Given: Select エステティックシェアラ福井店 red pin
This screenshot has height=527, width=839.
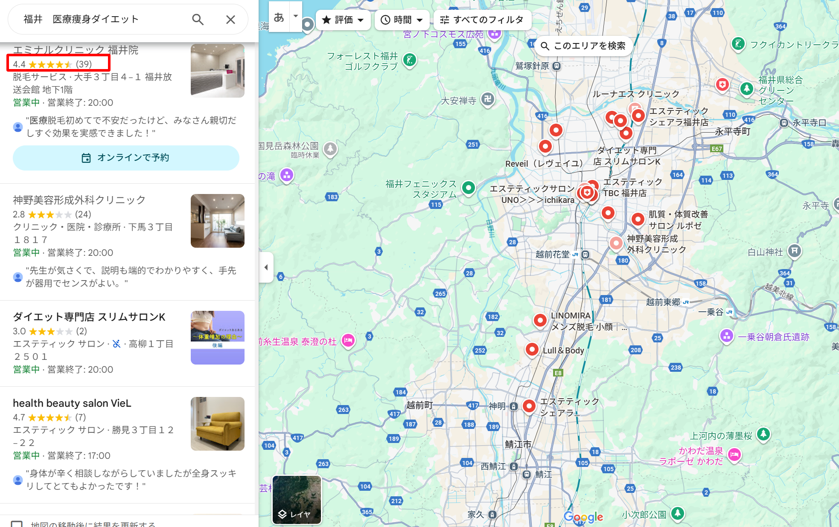Looking at the screenshot, I should tap(638, 116).
